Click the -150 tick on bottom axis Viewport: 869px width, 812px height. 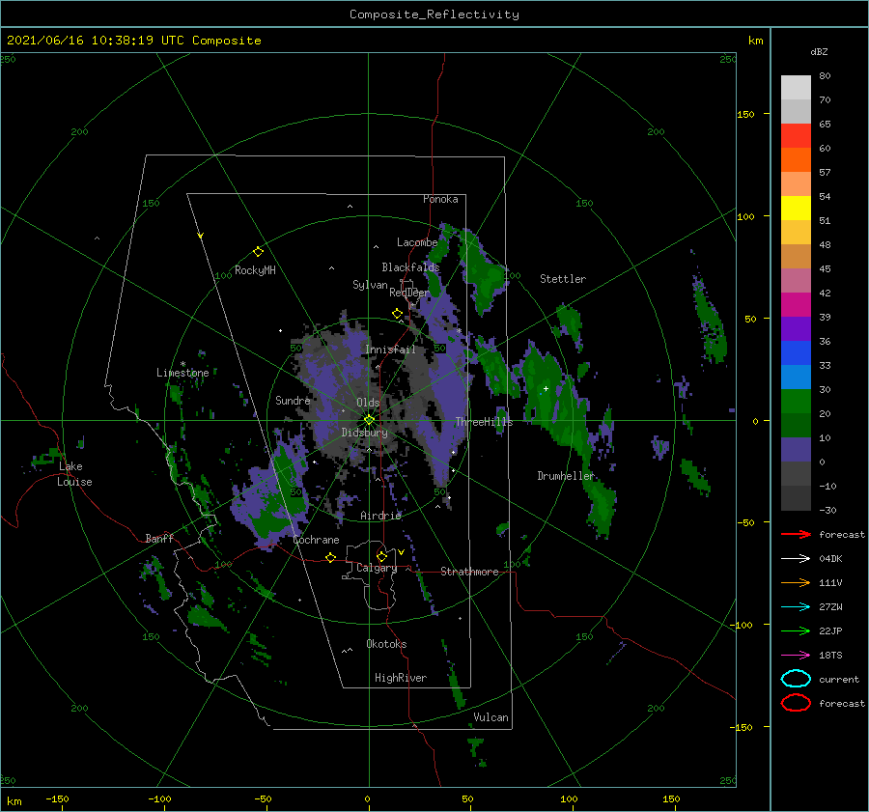tap(57, 798)
